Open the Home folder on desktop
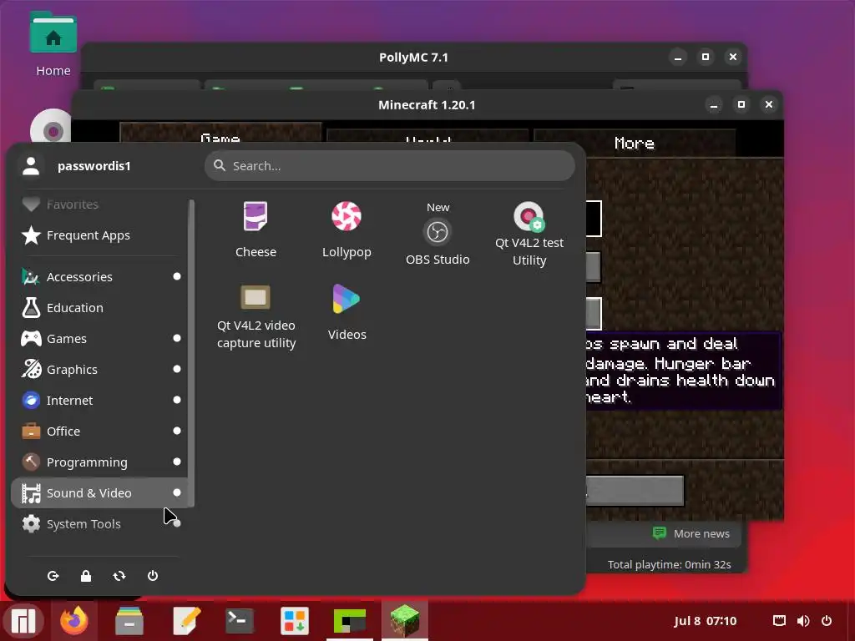 coord(53,45)
